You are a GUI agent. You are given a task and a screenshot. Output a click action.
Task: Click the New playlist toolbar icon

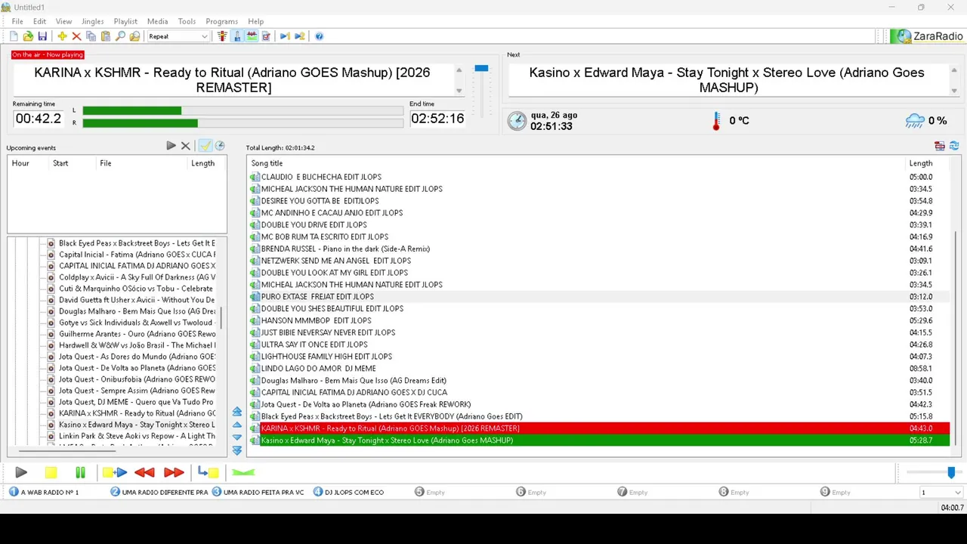[x=14, y=36]
